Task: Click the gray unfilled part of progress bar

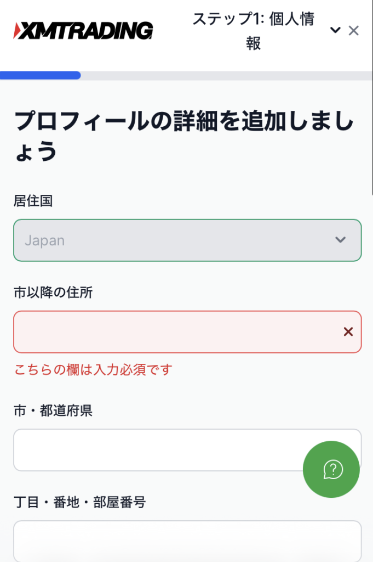Action: tap(226, 75)
